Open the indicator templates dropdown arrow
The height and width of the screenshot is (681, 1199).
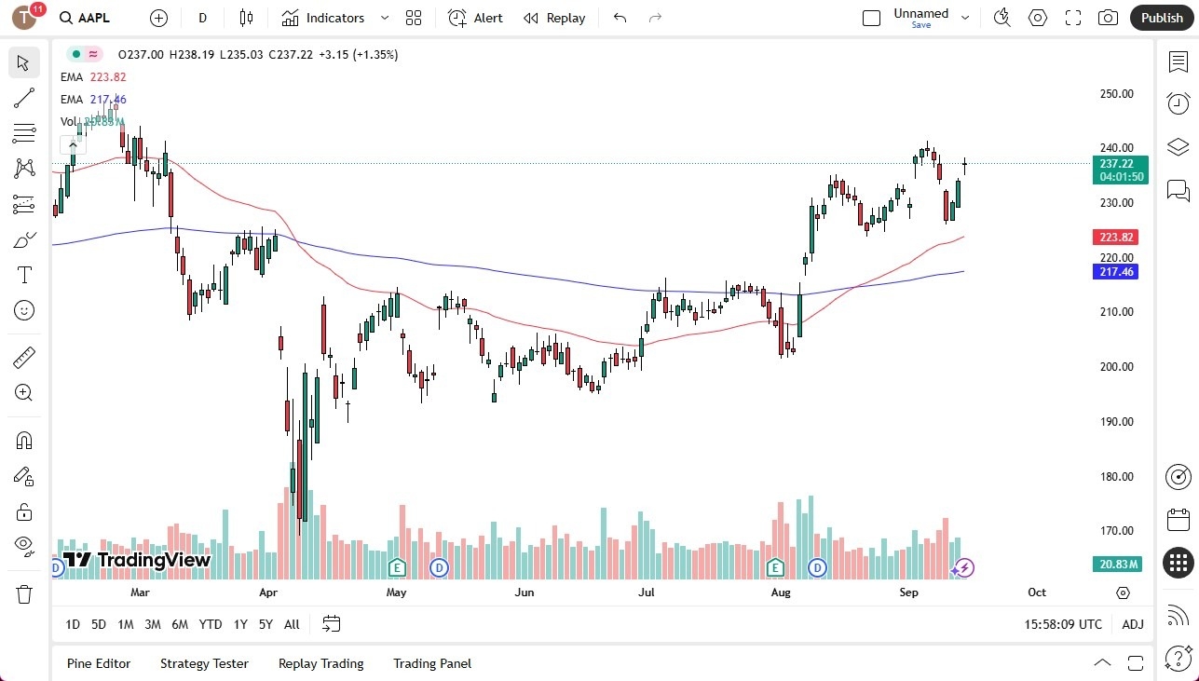pyautogui.click(x=383, y=18)
